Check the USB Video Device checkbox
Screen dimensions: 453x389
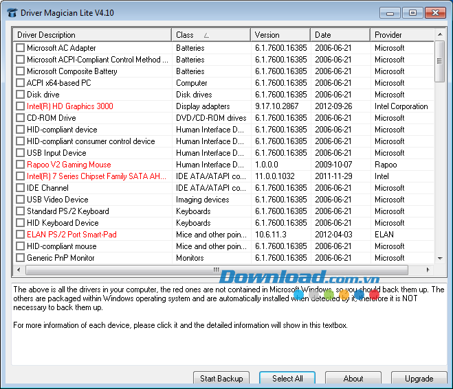(x=20, y=199)
